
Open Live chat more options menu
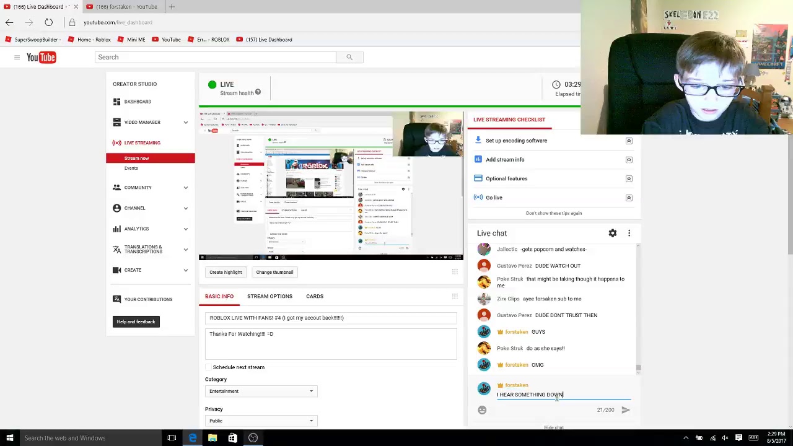(629, 233)
